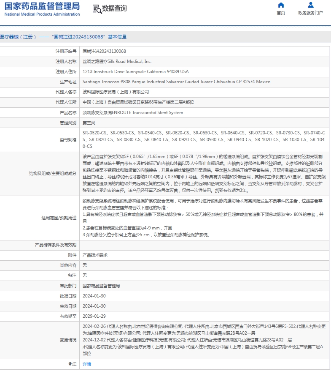Select approving department value 国家药品监督管理局
This screenshot has width=331, height=371.
pyautogui.click(x=101, y=286)
